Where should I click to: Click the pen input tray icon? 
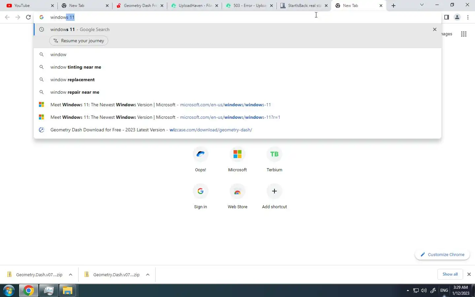click(x=433, y=290)
